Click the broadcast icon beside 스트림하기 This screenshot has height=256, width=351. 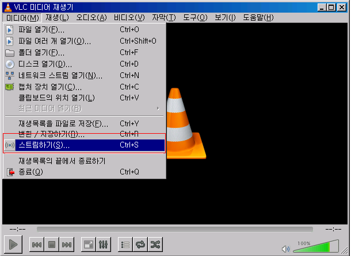pos(10,145)
